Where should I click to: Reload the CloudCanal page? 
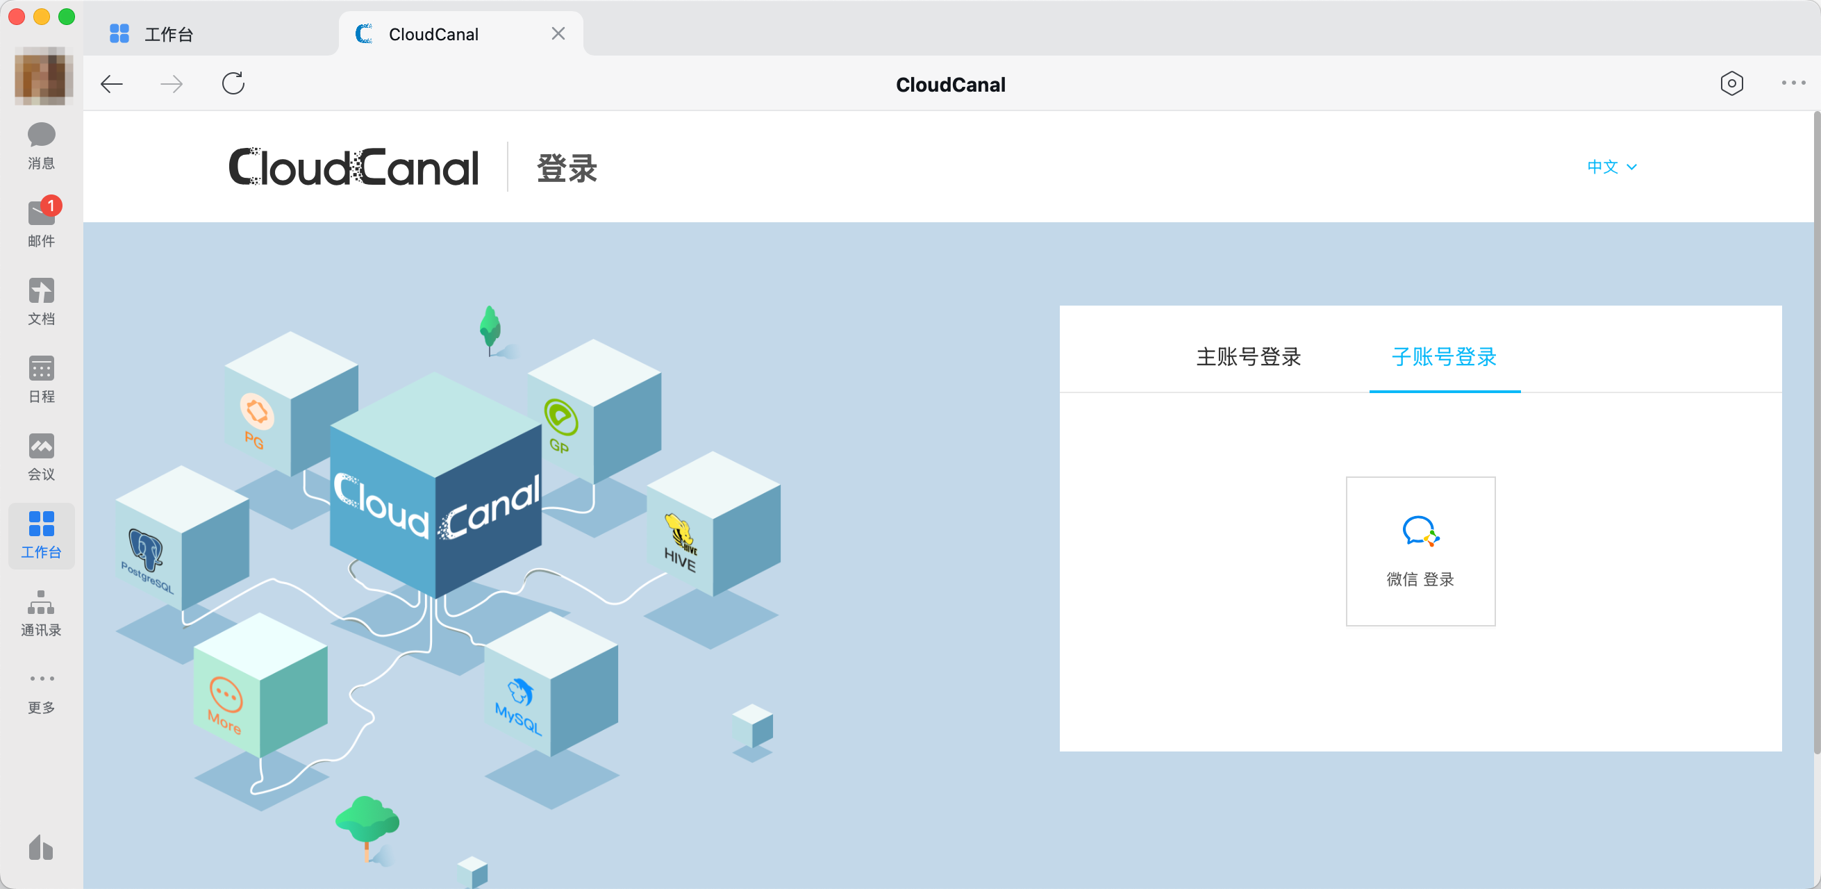point(233,83)
